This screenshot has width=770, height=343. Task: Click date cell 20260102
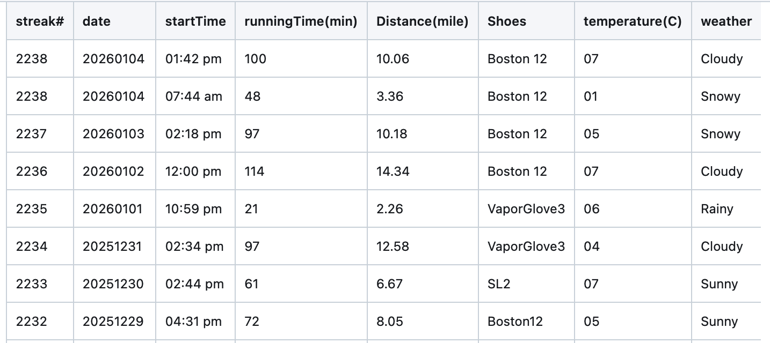(113, 171)
